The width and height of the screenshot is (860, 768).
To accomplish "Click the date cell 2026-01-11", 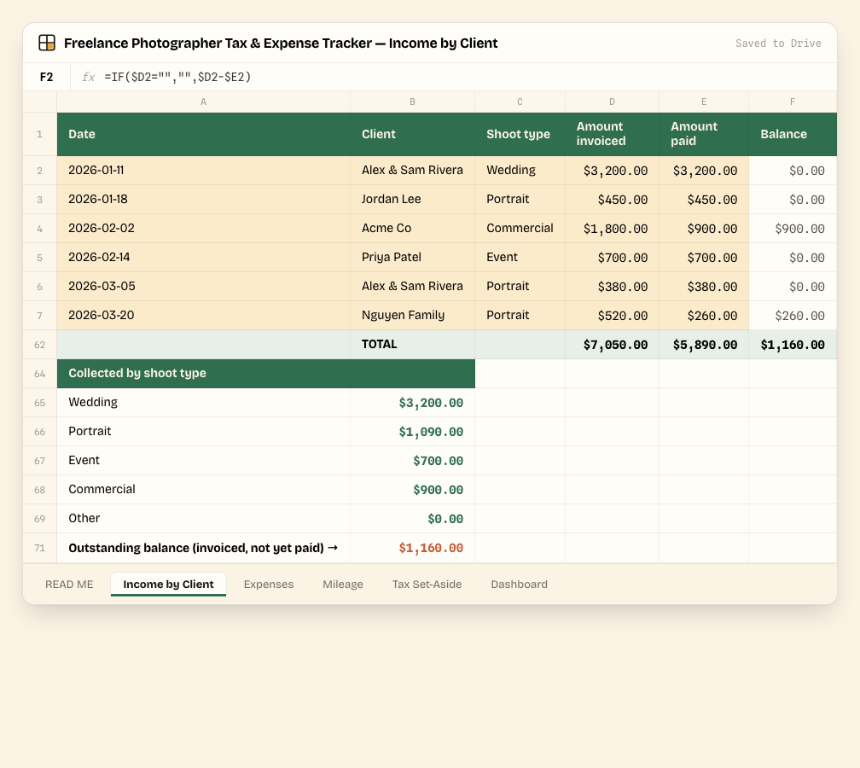I will pos(203,171).
